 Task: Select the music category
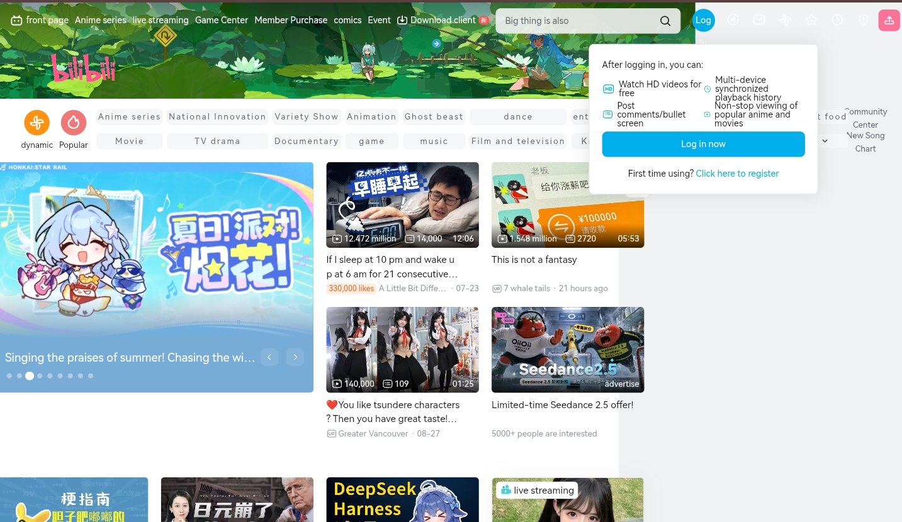(434, 141)
